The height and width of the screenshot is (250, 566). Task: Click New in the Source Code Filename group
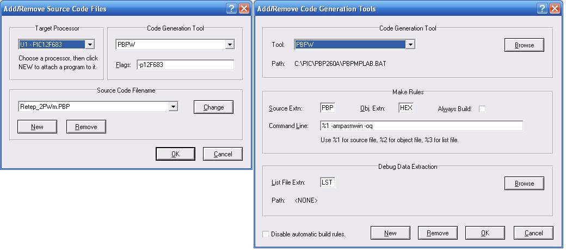(37, 127)
